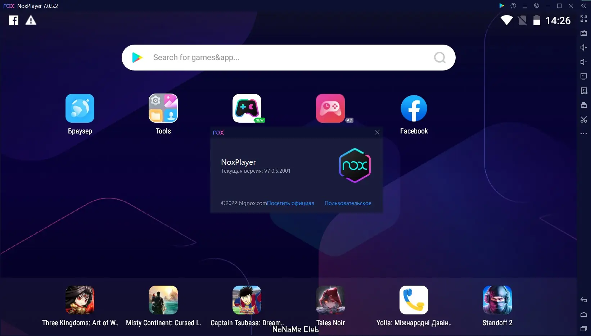Click the magnifier search icon
This screenshot has height=336, width=591.
pyautogui.click(x=439, y=58)
